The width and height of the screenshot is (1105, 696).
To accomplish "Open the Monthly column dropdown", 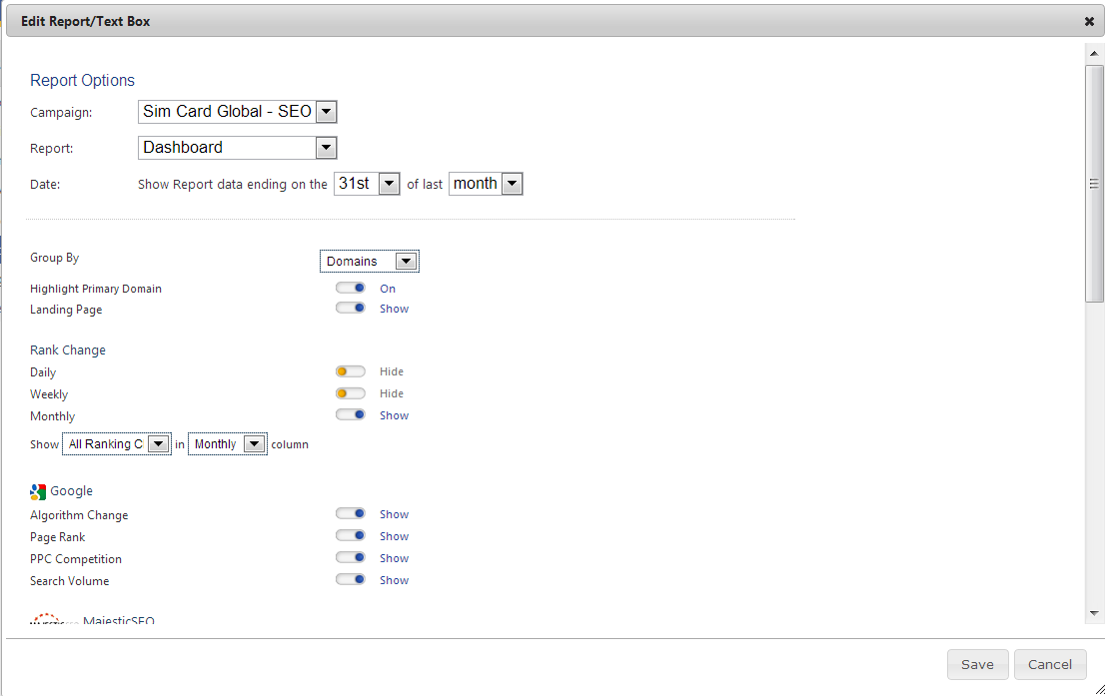I will (x=228, y=444).
